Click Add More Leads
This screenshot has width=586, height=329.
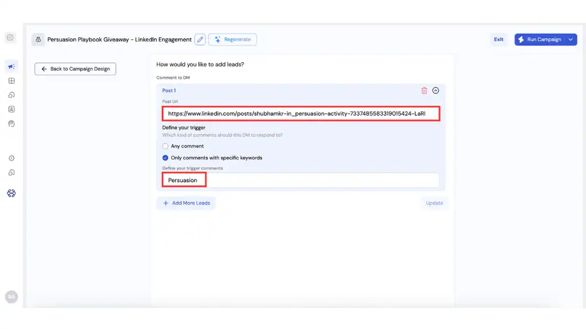tap(186, 203)
